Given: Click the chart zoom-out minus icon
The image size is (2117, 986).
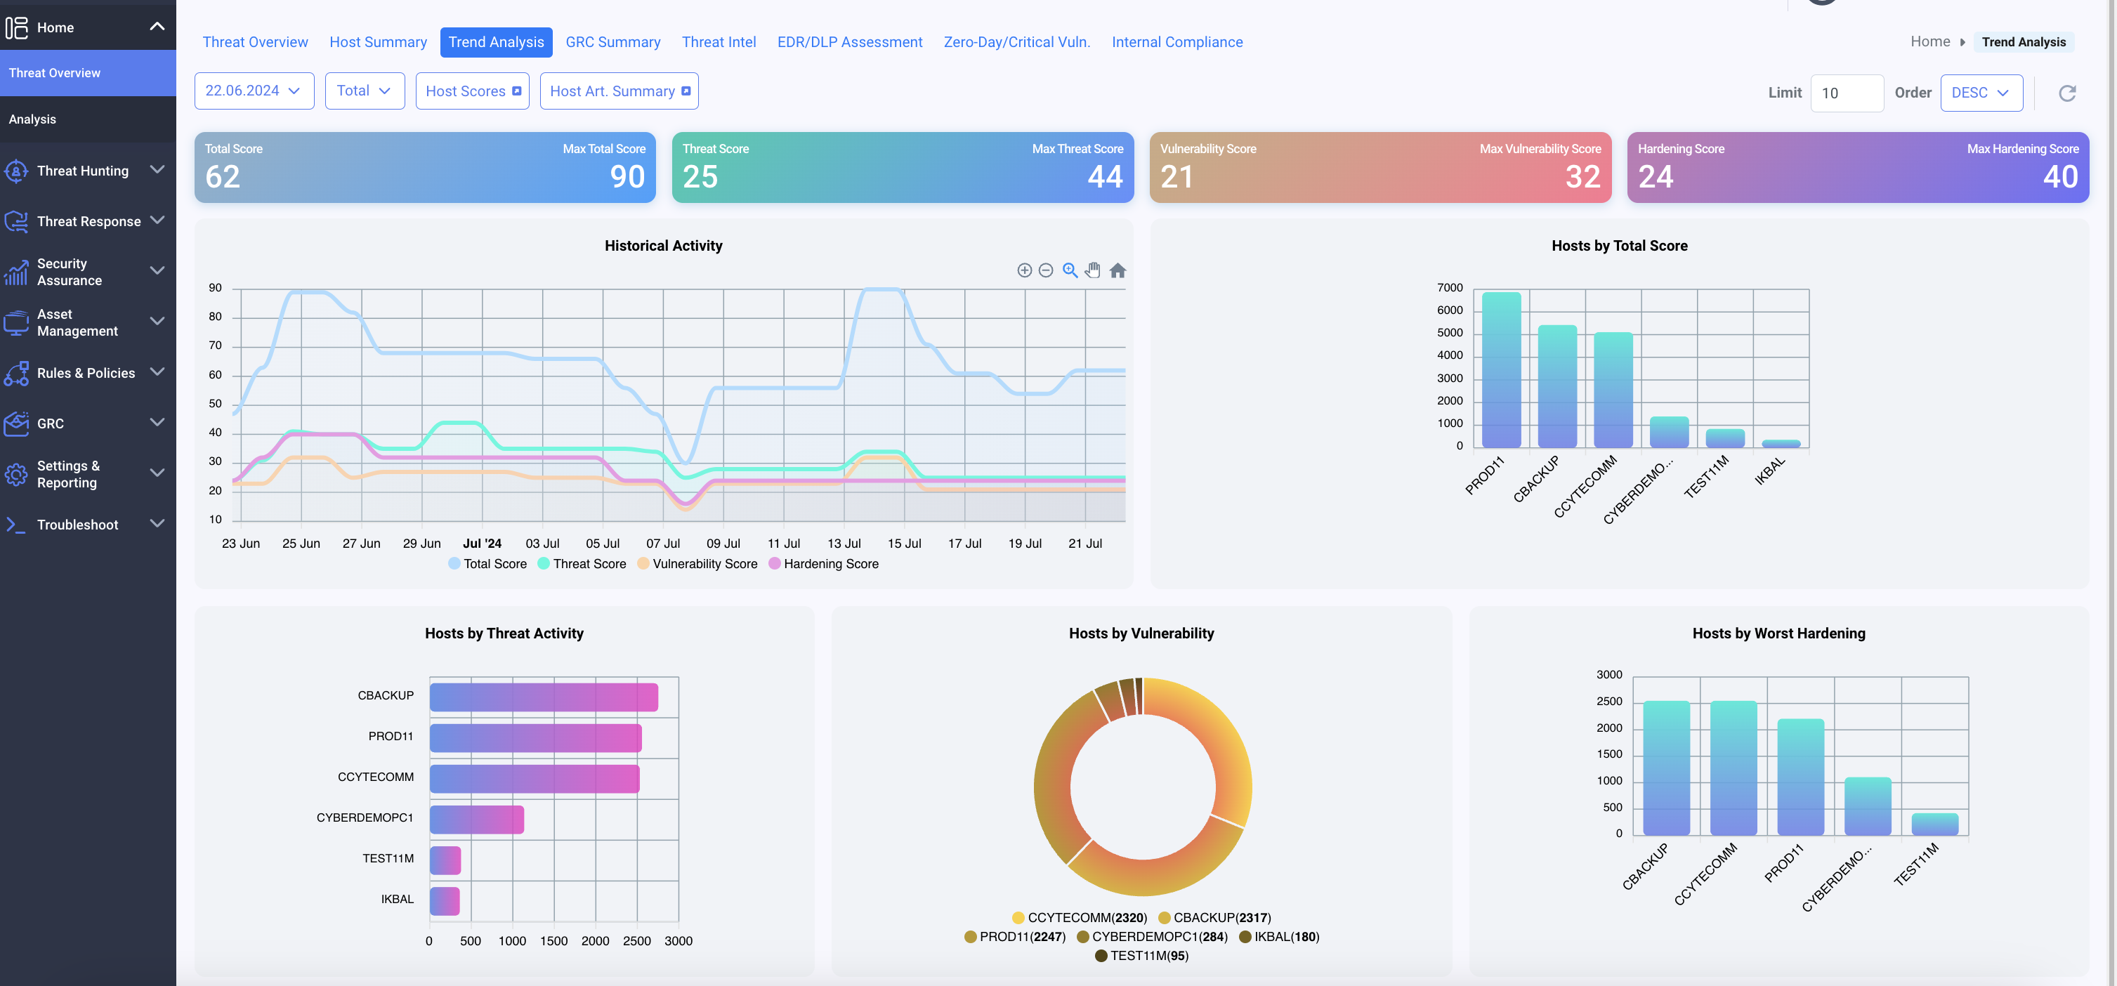Looking at the screenshot, I should click(1045, 270).
